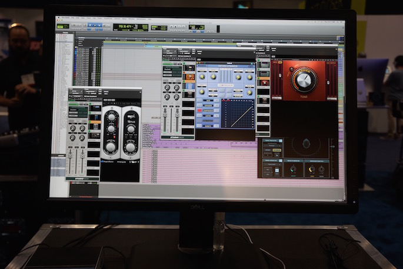Toggle orange power button of second slot, middle StudioRack

(184, 72)
